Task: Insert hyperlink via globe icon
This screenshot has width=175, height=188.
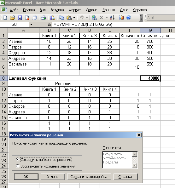Action: coord(94,18)
